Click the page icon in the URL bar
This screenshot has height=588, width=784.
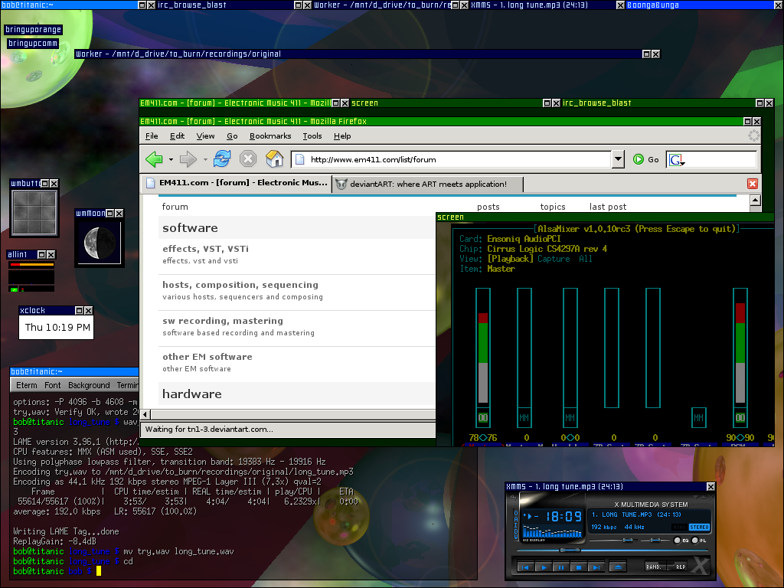coord(300,159)
